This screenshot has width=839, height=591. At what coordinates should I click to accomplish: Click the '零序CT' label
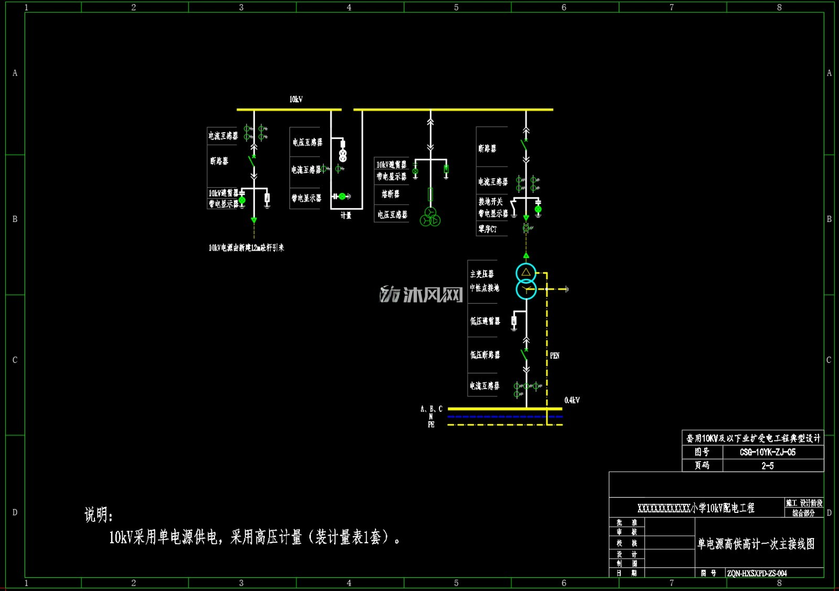[x=488, y=229]
